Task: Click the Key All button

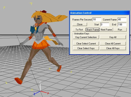Action: 113,37
